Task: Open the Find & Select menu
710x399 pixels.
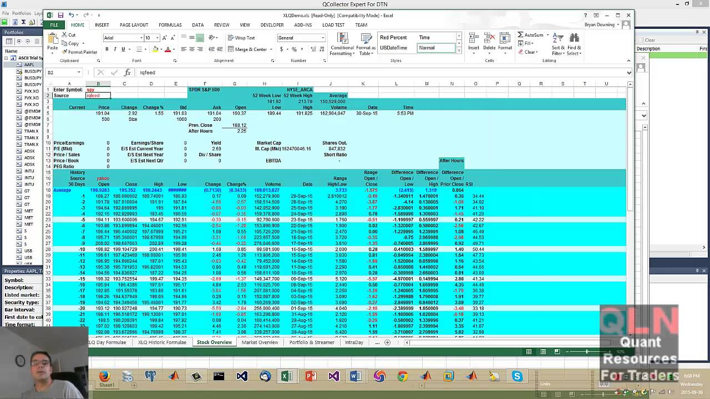Action: [x=574, y=43]
